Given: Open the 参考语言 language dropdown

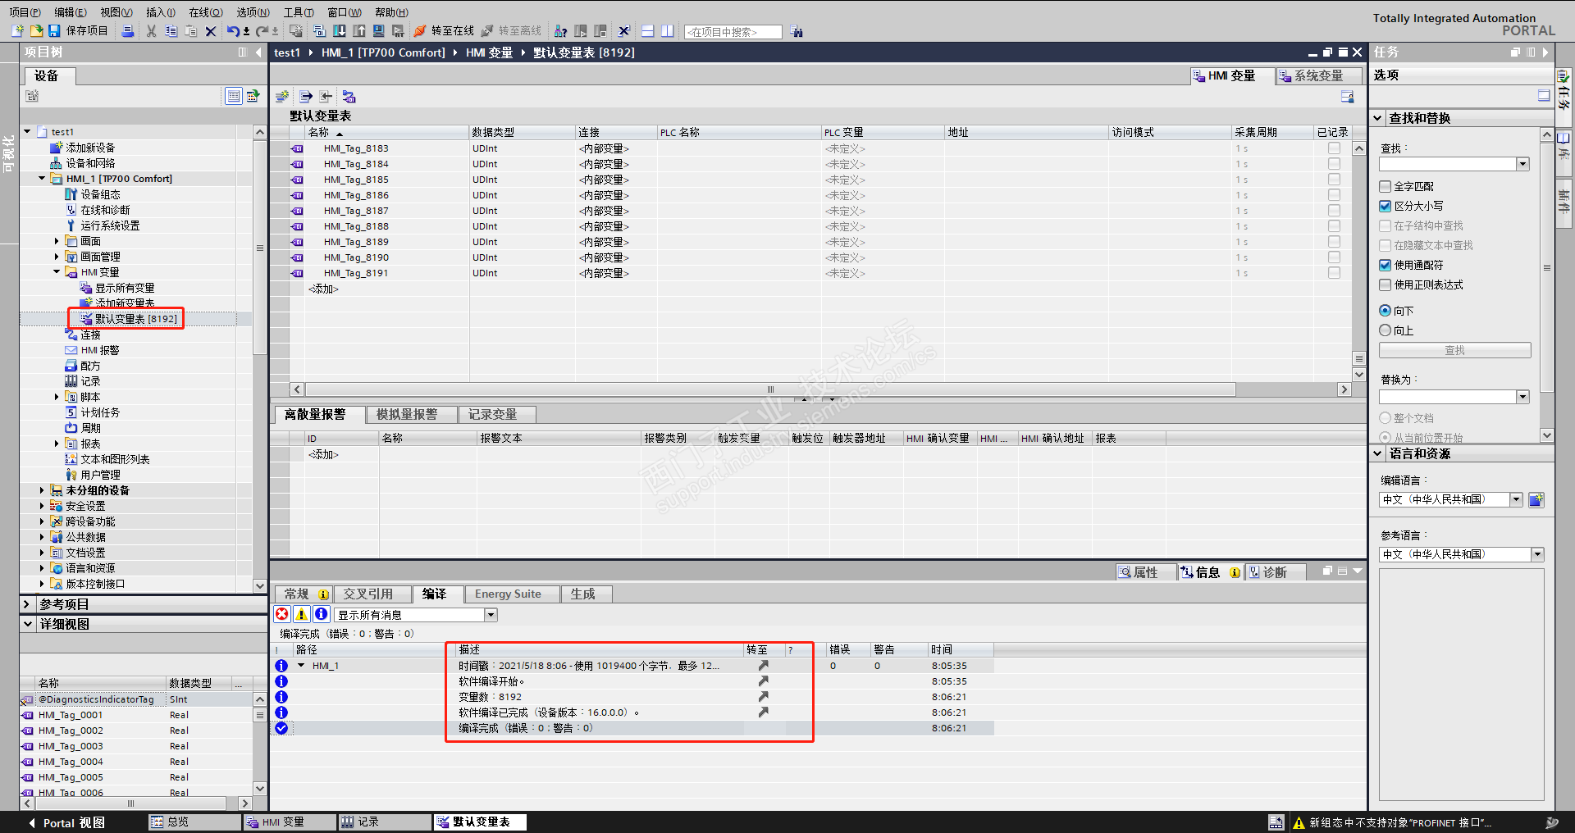Looking at the screenshot, I should coord(1538,554).
